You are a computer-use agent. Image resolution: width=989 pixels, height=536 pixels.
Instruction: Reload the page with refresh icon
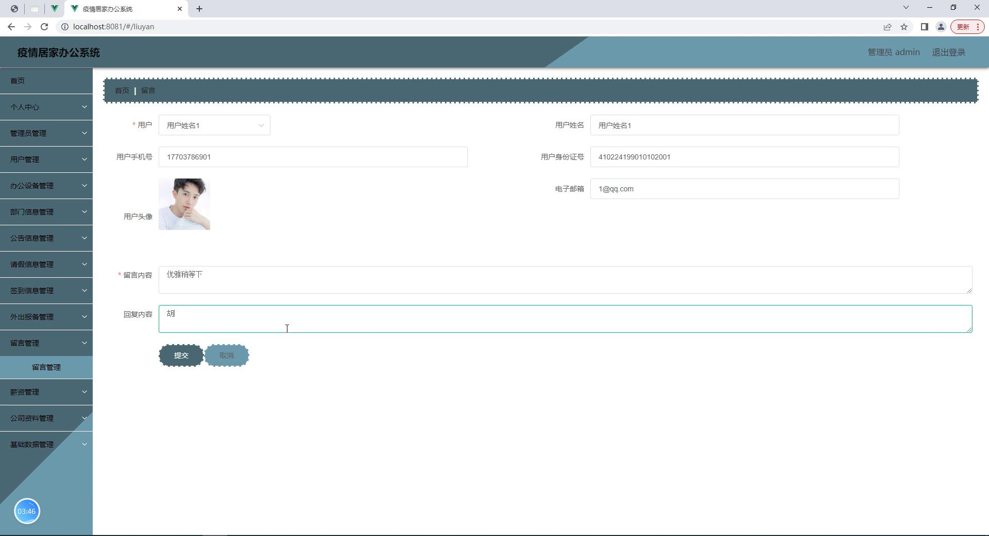pyautogui.click(x=44, y=27)
